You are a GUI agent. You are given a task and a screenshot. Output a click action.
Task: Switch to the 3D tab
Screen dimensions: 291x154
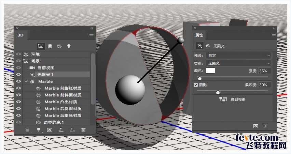point(20,35)
